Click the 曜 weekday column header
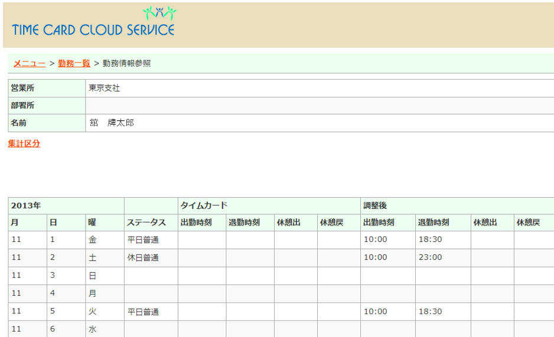The height and width of the screenshot is (337, 554). coord(105,223)
